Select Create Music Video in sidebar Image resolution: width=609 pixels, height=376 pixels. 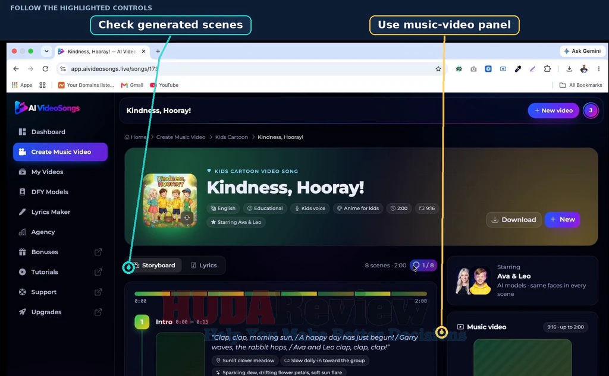pyautogui.click(x=60, y=151)
